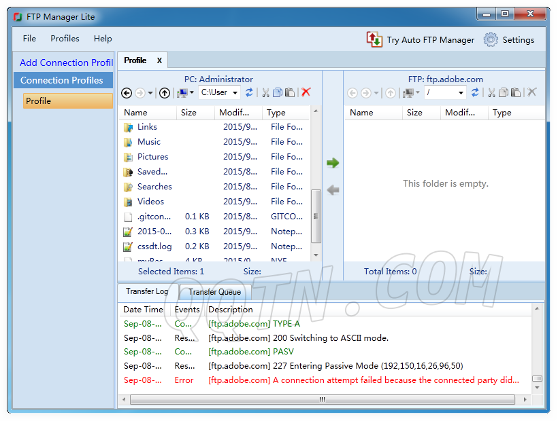Image resolution: width=558 pixels, height=421 pixels.
Task: Upload files with the green right arrow
Action: [x=333, y=163]
